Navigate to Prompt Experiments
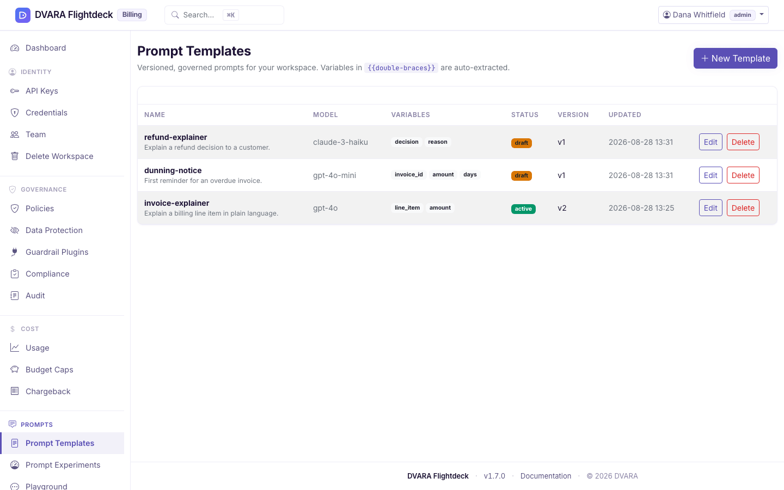 click(62, 465)
